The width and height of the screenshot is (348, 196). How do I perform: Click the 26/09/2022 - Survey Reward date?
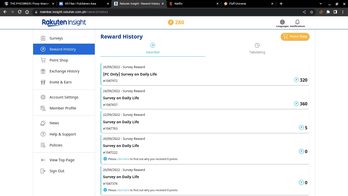(x=124, y=67)
